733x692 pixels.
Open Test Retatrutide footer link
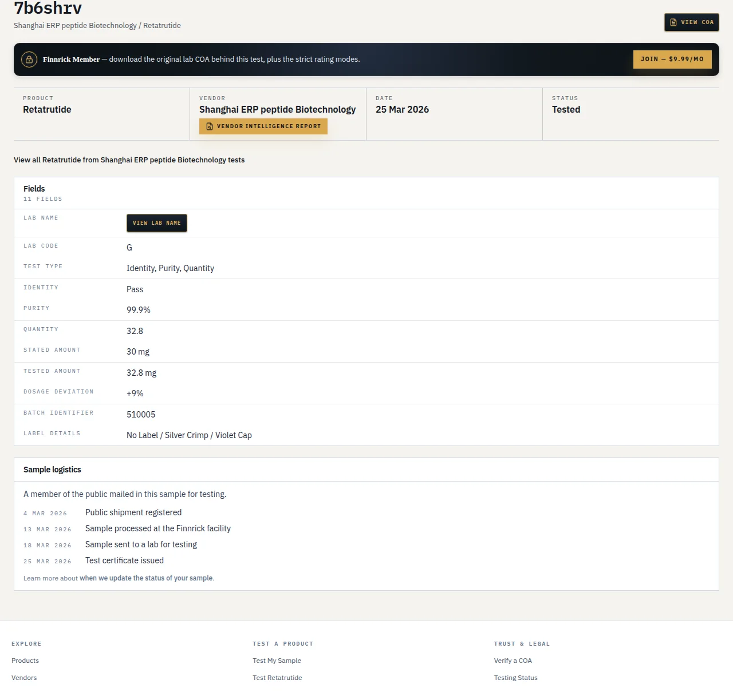coord(277,678)
